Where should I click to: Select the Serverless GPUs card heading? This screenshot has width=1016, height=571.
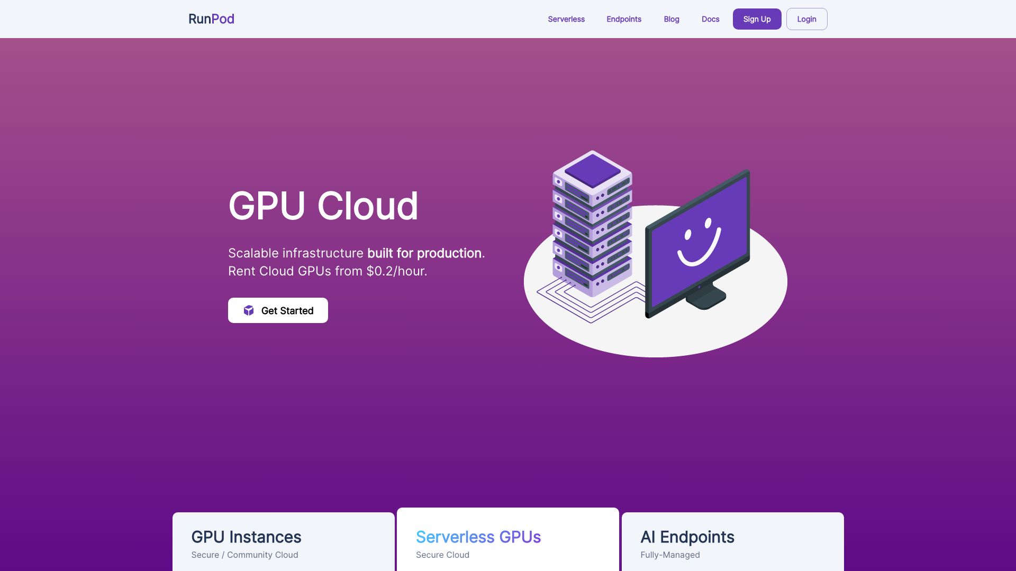[478, 537]
